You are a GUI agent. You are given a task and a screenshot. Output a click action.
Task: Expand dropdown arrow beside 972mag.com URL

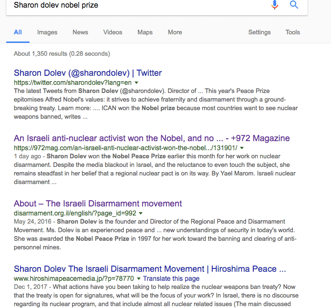[x=242, y=148]
